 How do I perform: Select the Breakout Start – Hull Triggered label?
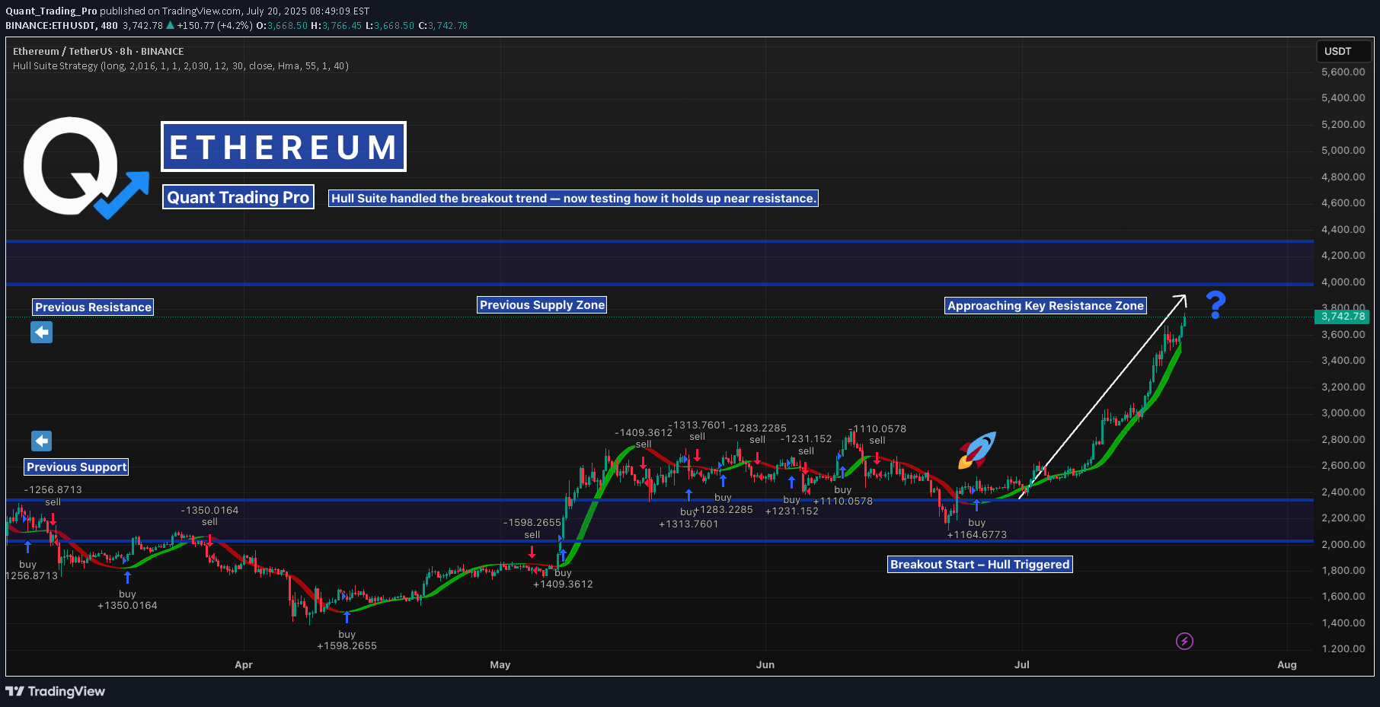coord(980,565)
